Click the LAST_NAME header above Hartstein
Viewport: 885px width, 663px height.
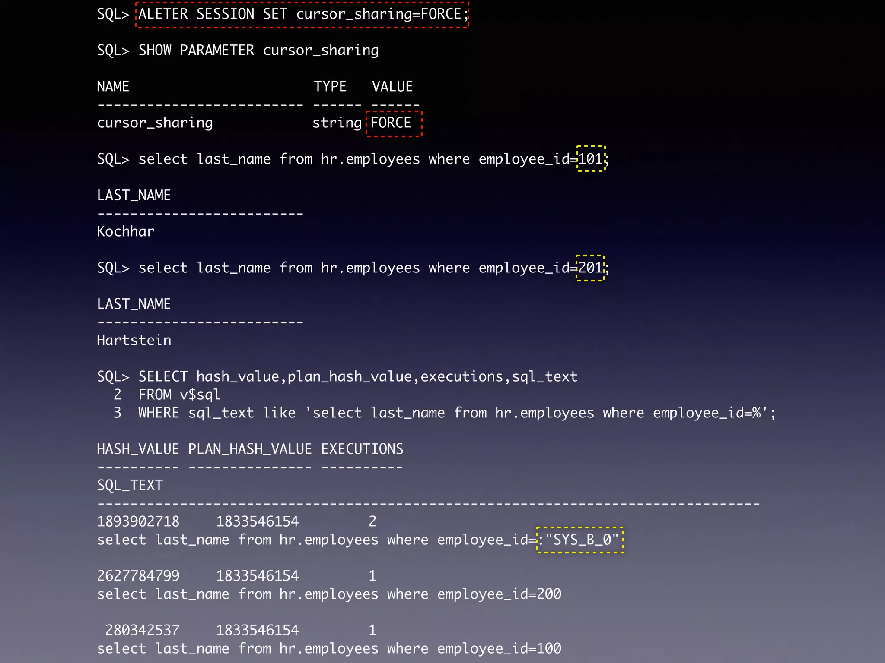tap(134, 304)
